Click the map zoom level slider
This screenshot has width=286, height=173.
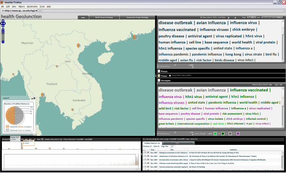3,36
